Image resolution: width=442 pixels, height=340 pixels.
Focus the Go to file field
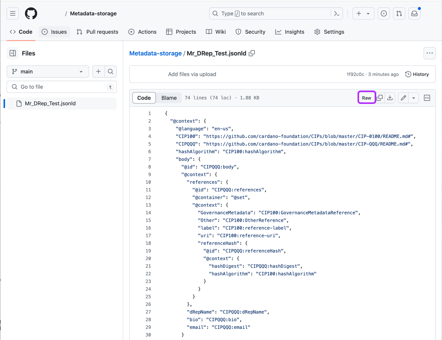click(x=62, y=87)
